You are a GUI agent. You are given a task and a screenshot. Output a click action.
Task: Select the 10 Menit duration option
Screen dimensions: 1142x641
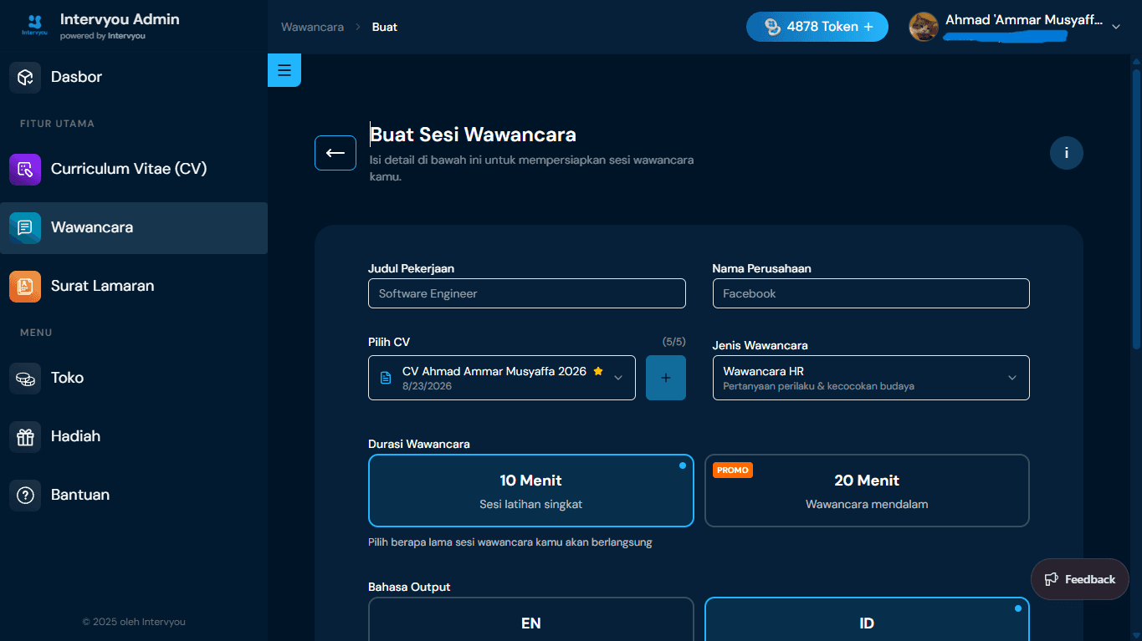click(x=531, y=491)
